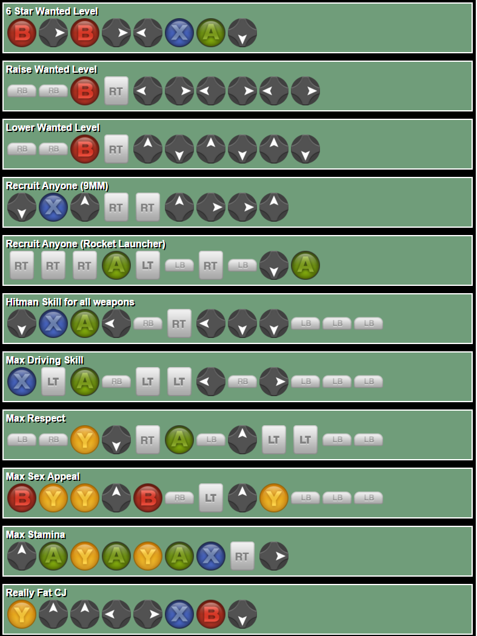Click the RT trigger in Max Stamina row
The image size is (477, 636).
pos(242,556)
